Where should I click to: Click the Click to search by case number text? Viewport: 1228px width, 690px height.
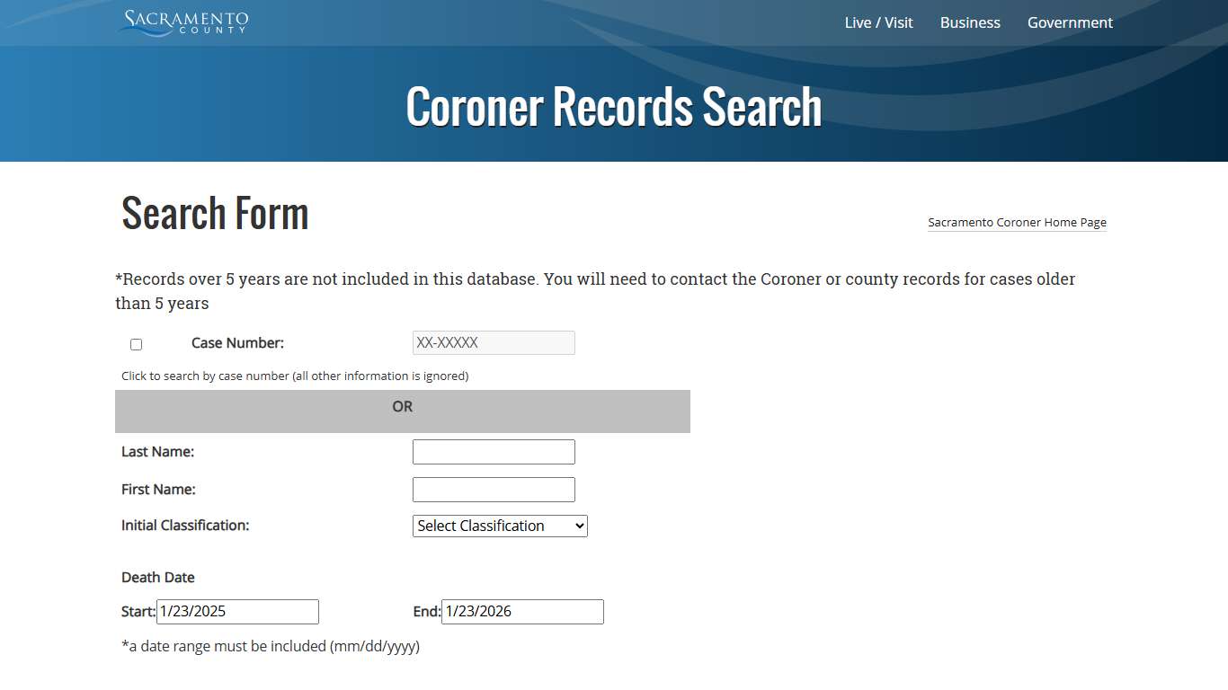[295, 376]
